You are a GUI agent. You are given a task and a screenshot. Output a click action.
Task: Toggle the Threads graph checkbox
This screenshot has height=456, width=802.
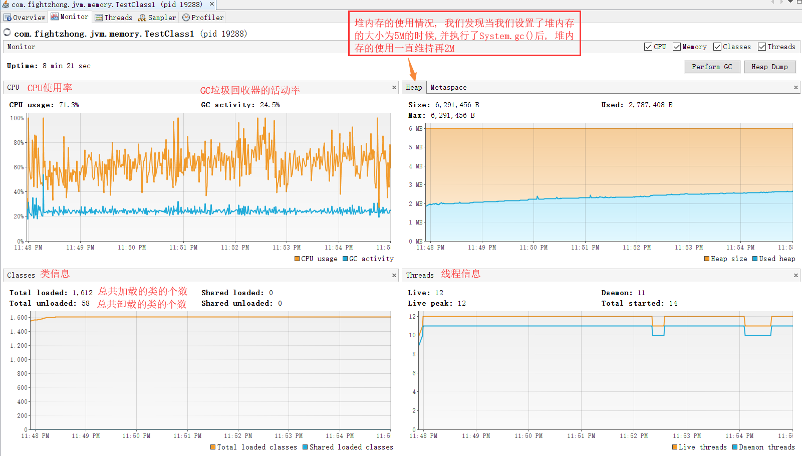coord(762,47)
